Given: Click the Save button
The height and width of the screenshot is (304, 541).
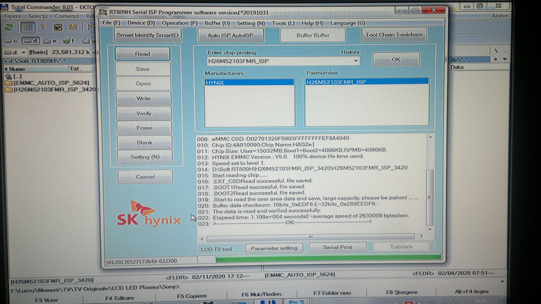Looking at the screenshot, I should tap(143, 69).
